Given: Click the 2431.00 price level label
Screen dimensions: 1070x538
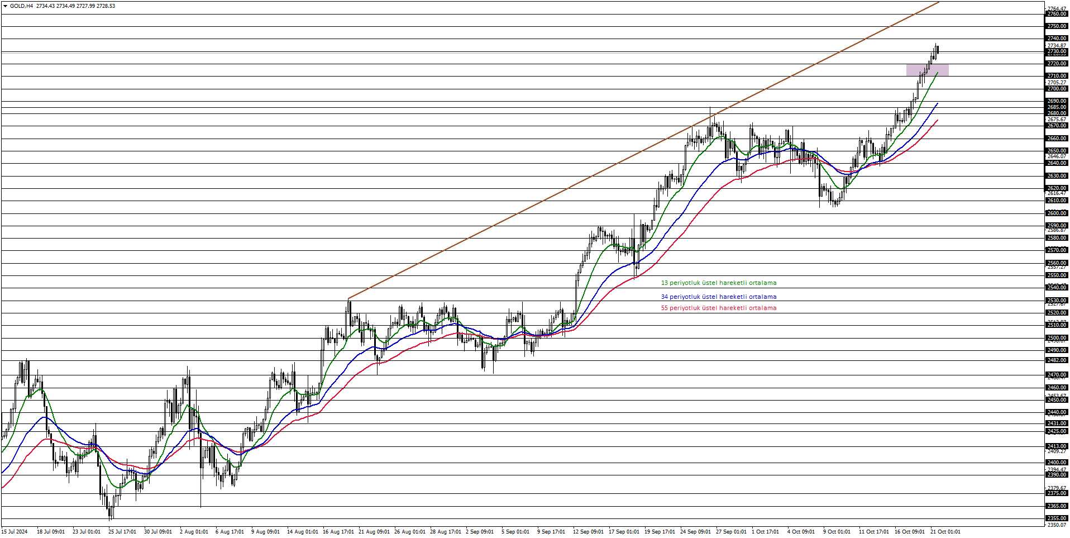Looking at the screenshot, I should (x=1057, y=423).
